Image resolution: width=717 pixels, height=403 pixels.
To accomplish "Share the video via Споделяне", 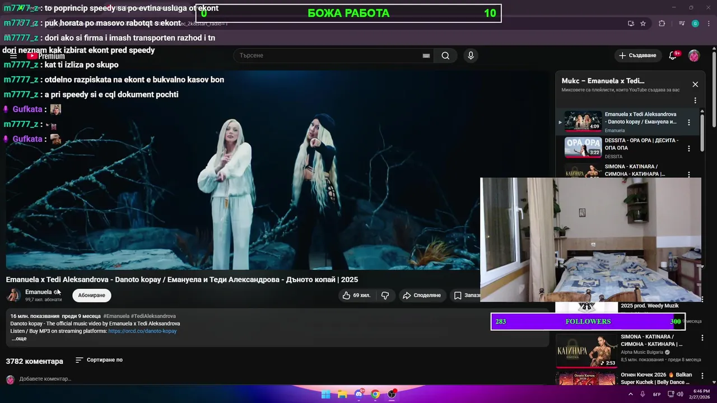I will pos(422,295).
